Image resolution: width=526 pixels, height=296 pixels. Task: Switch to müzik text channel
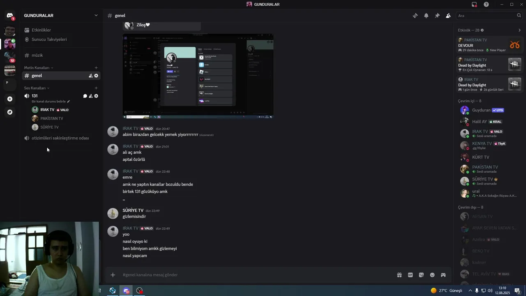[x=61, y=55]
